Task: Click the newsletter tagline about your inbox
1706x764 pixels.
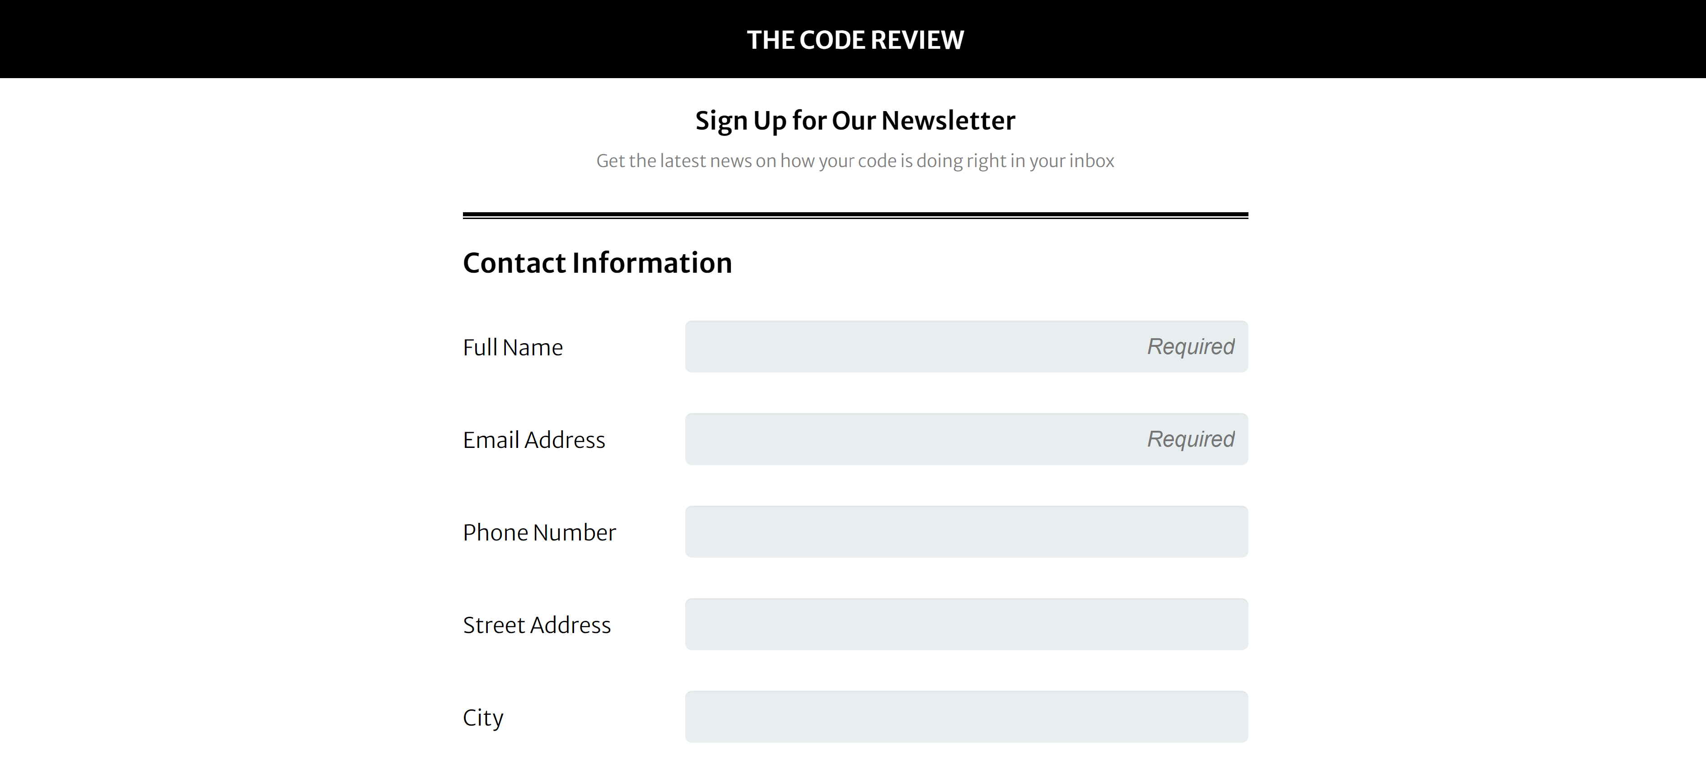Action: pos(854,161)
